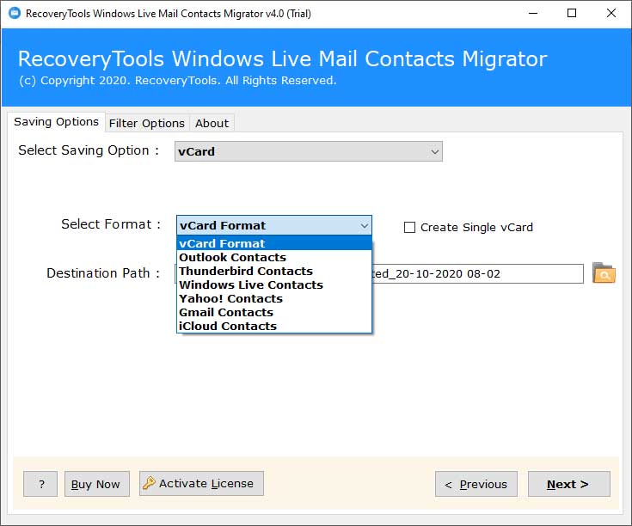Pick Windows Live Contacts format
This screenshot has width=632, height=526.
point(250,284)
